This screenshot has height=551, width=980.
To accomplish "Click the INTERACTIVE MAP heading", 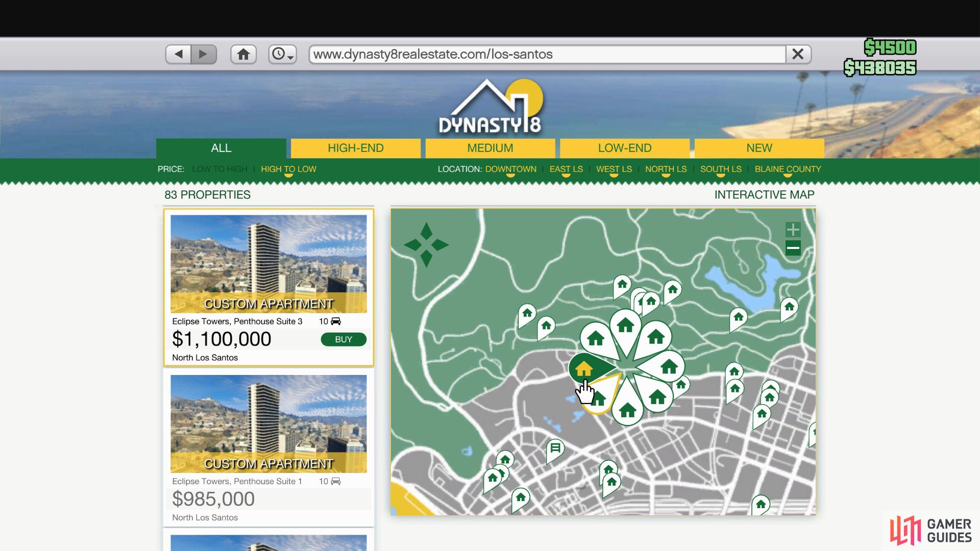I will (x=764, y=195).
